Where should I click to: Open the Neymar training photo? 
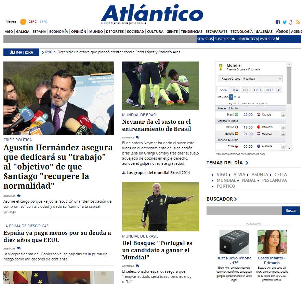pyautogui.click(x=160, y=86)
